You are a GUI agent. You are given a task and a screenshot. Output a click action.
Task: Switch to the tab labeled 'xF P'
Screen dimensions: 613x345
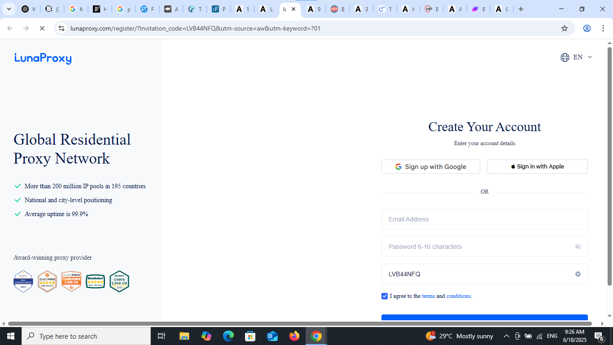point(219,9)
